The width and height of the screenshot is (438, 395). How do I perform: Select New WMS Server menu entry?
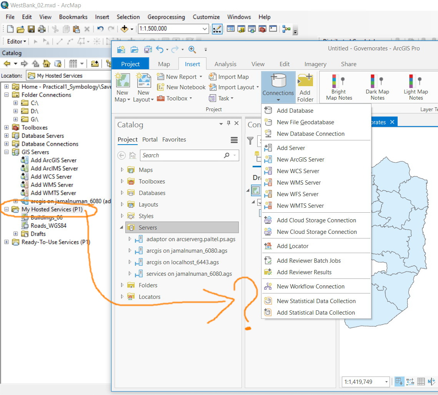pyautogui.click(x=298, y=183)
